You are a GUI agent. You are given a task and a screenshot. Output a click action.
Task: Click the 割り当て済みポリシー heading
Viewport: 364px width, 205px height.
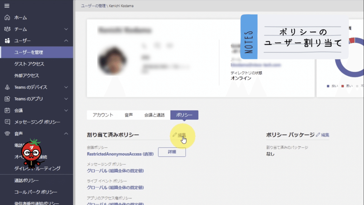(113, 135)
